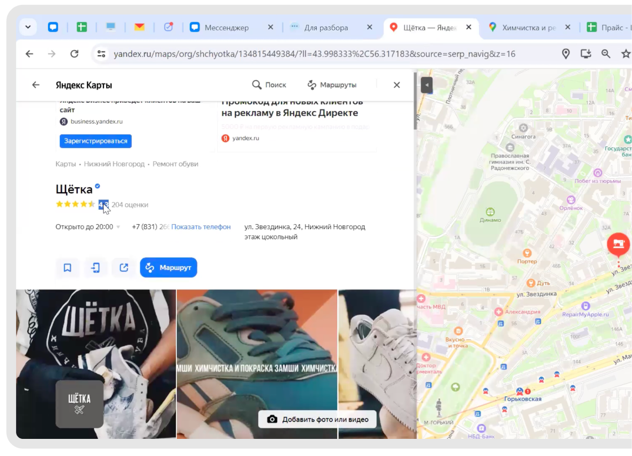Open site settings icon in address bar

101,54
